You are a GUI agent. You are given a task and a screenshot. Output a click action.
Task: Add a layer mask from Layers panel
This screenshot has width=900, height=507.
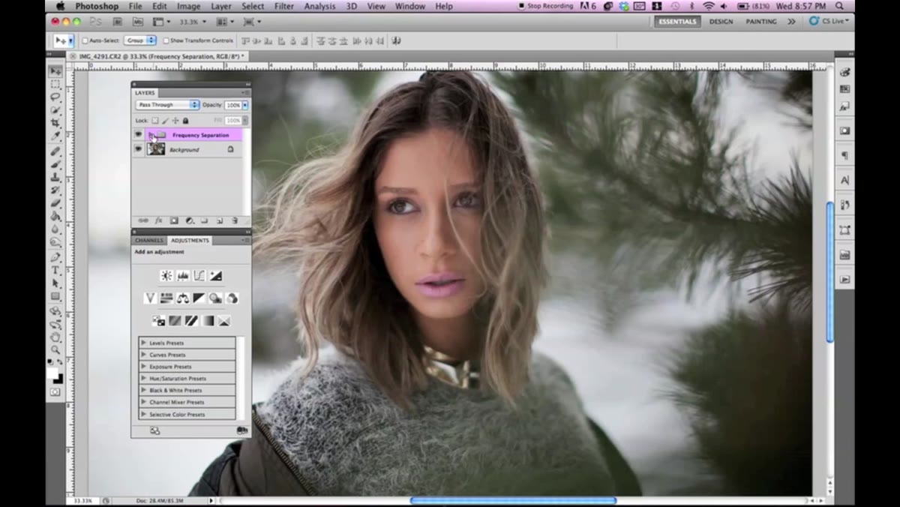(174, 221)
